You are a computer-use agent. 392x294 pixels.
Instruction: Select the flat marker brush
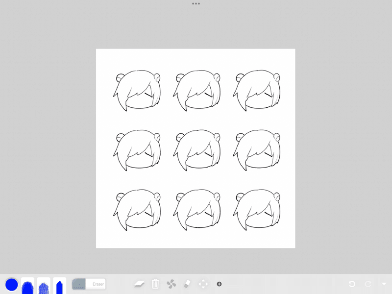point(59,286)
